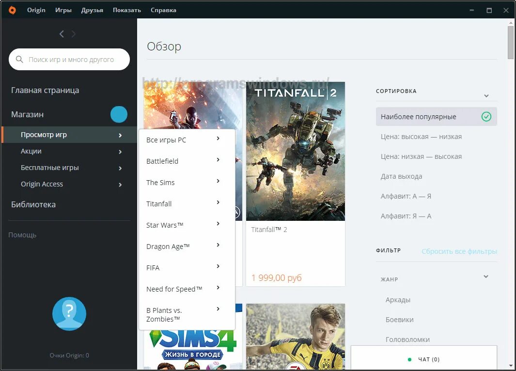
Task: Open the Игры menu
Action: tap(63, 10)
